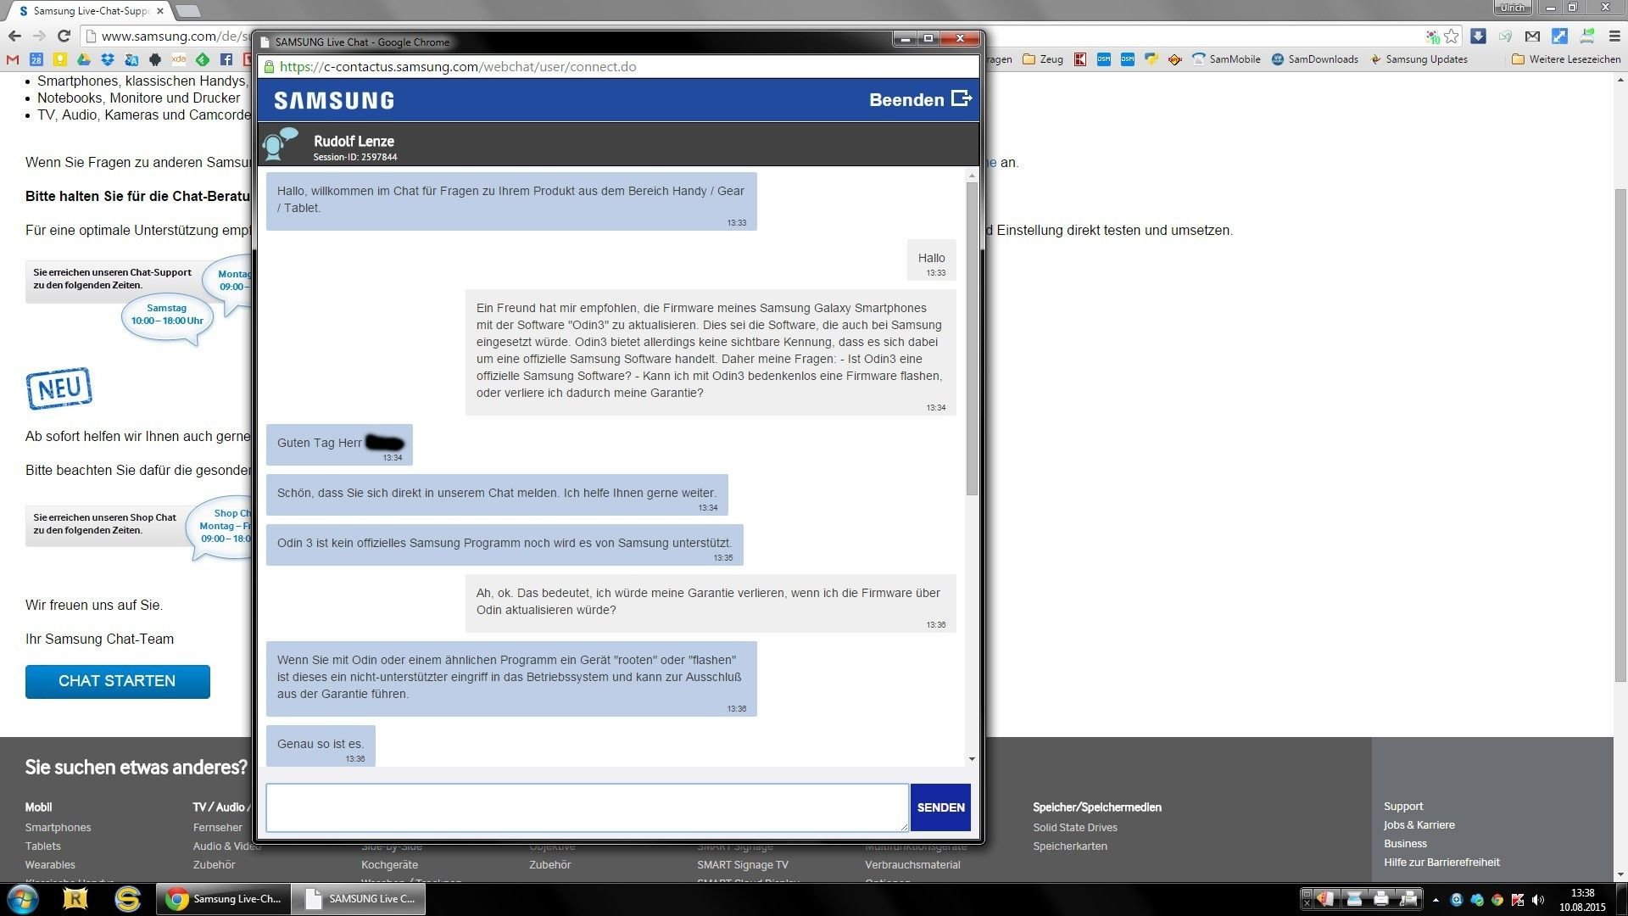The width and height of the screenshot is (1628, 916).
Task: Click the scanner icon in taskbar toolbar
Action: coord(1354,899)
